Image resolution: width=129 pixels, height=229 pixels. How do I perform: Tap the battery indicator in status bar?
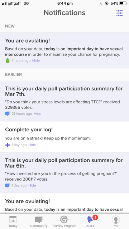(123, 4)
